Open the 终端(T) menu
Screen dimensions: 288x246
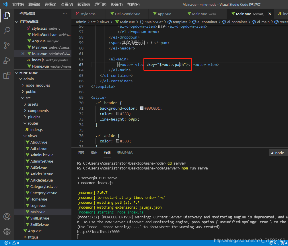(x=116, y=4)
